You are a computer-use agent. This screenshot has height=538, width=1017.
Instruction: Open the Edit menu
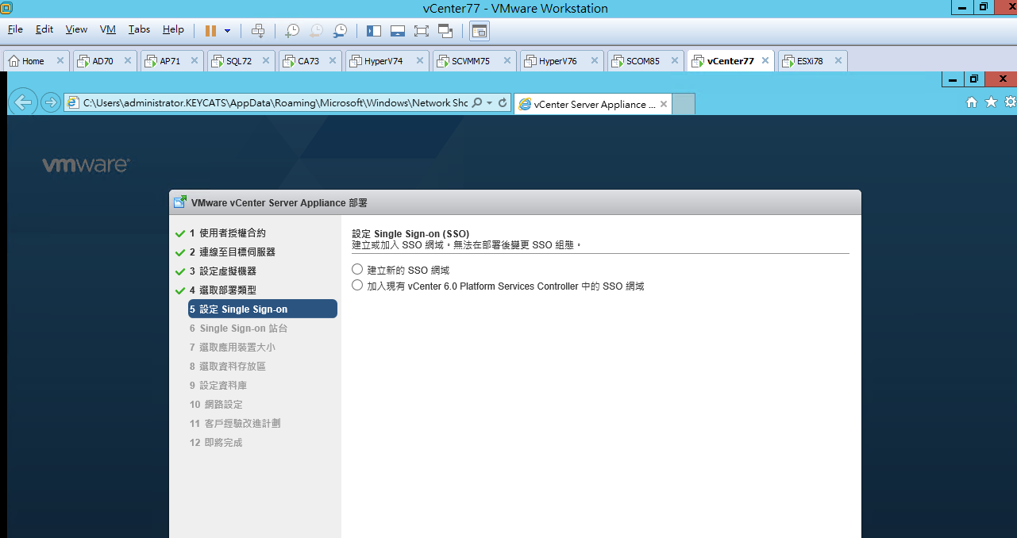(44, 29)
